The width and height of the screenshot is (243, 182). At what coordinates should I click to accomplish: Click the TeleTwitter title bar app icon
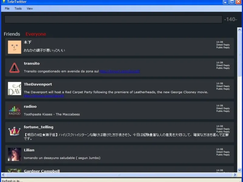point(4,2)
